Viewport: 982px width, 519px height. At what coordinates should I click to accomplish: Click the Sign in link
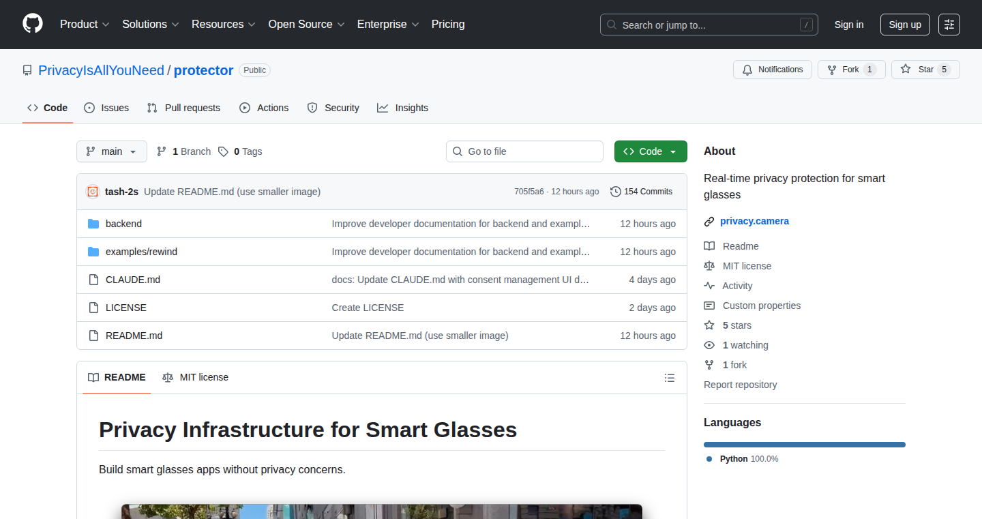pos(849,25)
